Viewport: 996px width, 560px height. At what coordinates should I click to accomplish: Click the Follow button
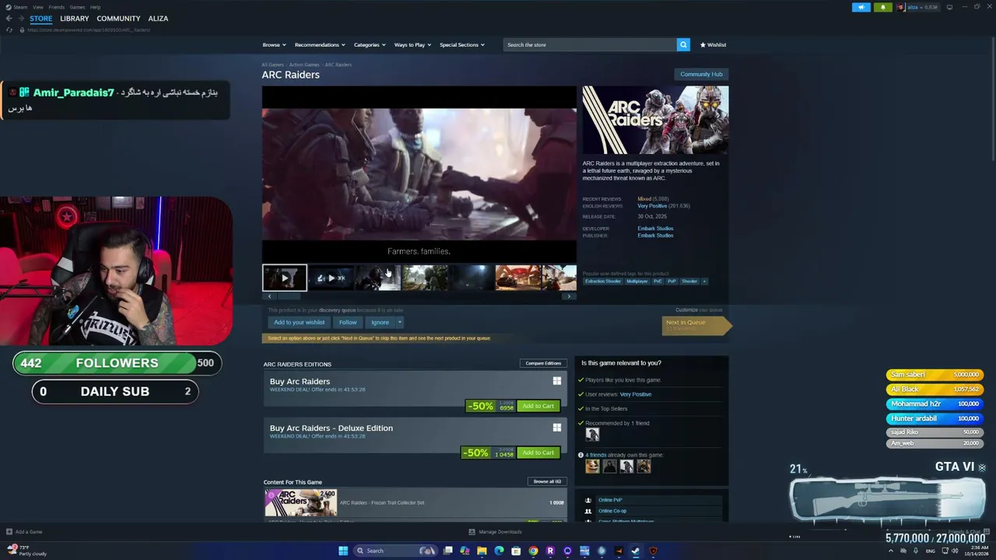coord(348,322)
